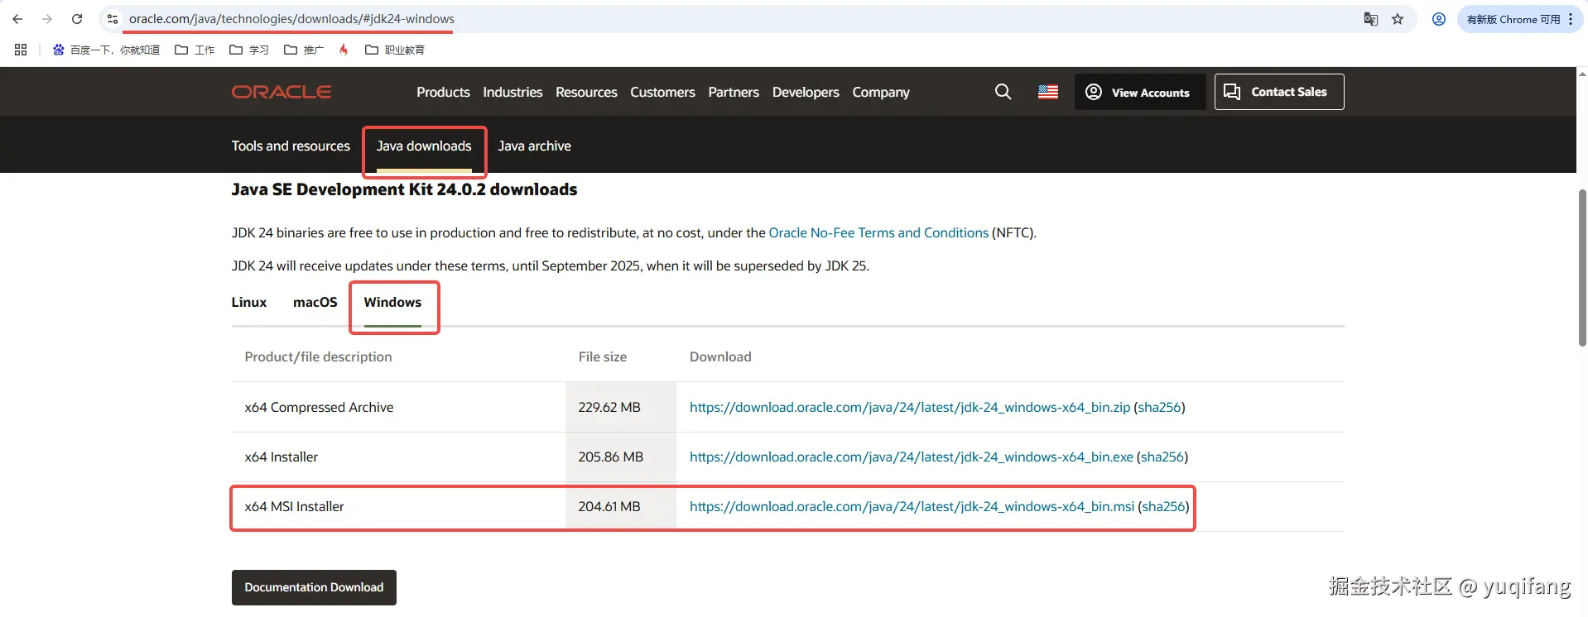Download the jdk-24 windows x64 zip link
The width and height of the screenshot is (1588, 617).
click(910, 407)
